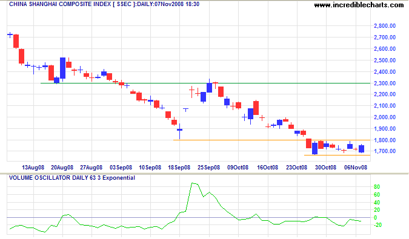409x239 pixels.
Task: Click the 13Aug08 date label
Action: (33, 168)
